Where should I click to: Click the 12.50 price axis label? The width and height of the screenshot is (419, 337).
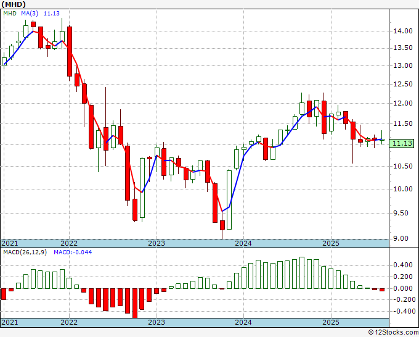click(x=403, y=85)
